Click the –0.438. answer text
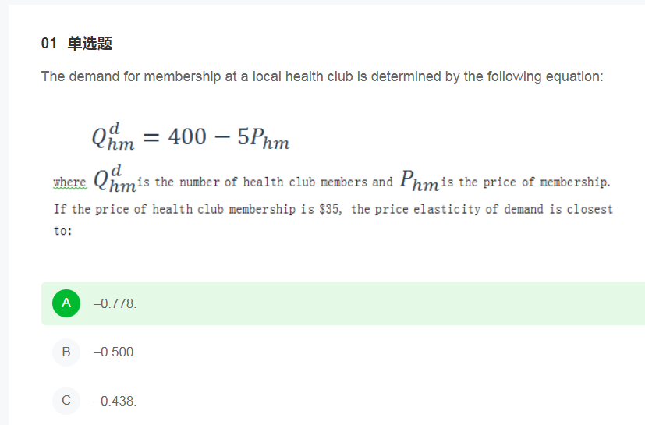Screen dimensions: 645x425 [x=115, y=401]
